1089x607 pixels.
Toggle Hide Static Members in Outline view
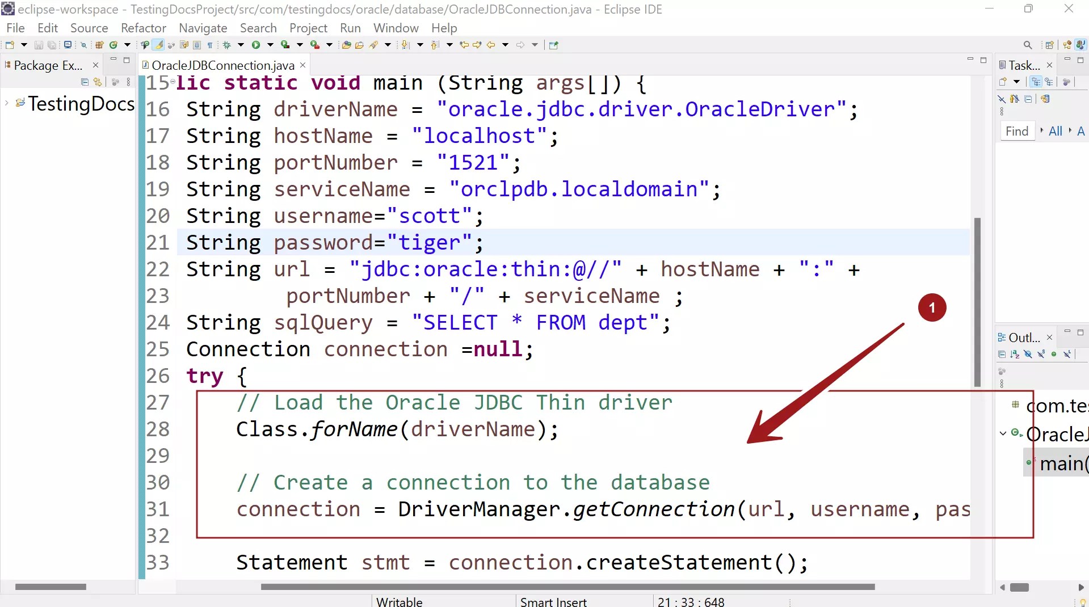tap(1041, 355)
